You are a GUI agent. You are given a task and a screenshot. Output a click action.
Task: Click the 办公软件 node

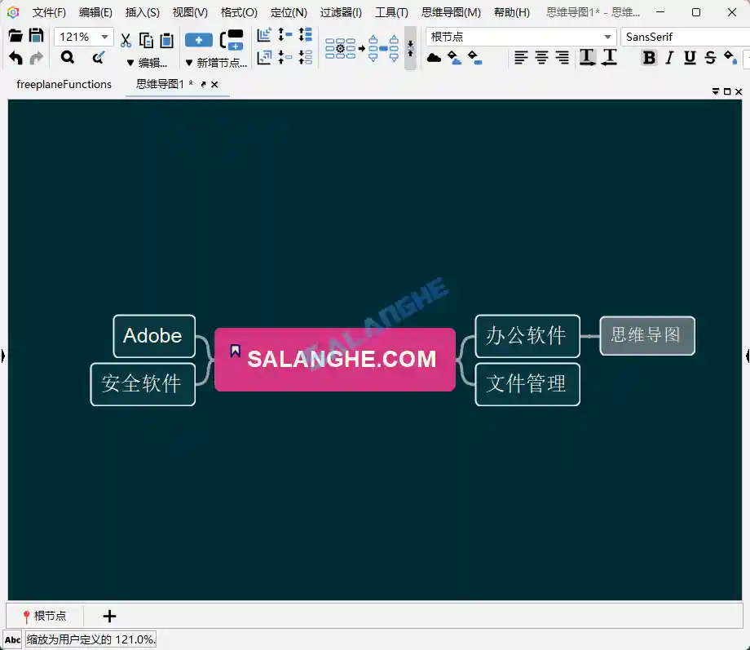tap(527, 335)
